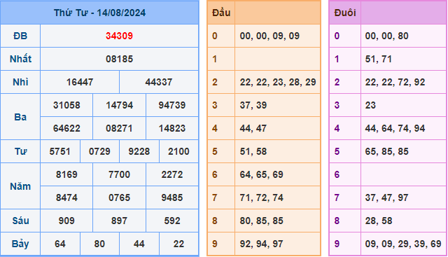Click the Năm number 7700
The image size is (448, 257).
point(119,174)
